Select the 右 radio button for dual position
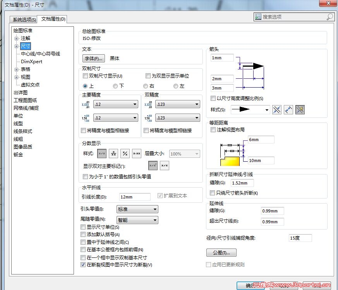 [145, 86]
